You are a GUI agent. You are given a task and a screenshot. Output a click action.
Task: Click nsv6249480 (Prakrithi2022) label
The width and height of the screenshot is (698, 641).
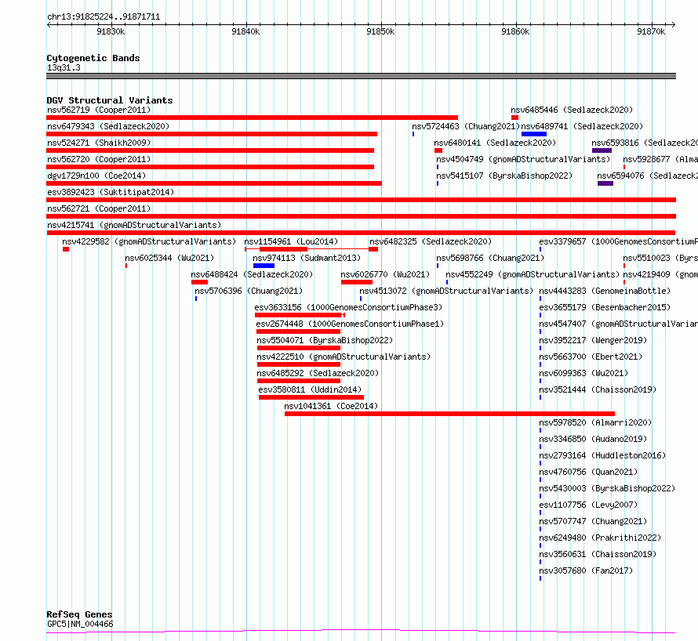[x=600, y=538]
